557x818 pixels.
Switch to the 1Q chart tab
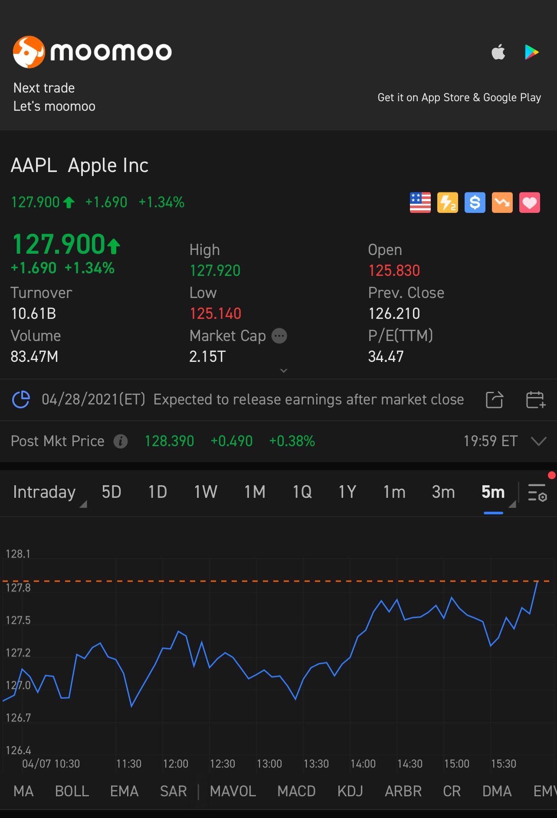pyautogui.click(x=302, y=492)
